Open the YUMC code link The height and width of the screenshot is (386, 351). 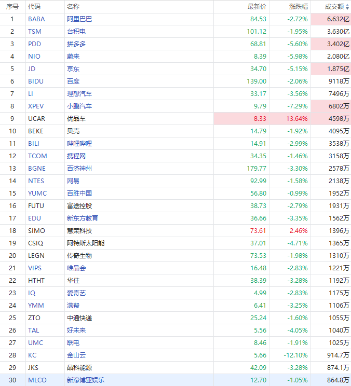pyautogui.click(x=37, y=194)
